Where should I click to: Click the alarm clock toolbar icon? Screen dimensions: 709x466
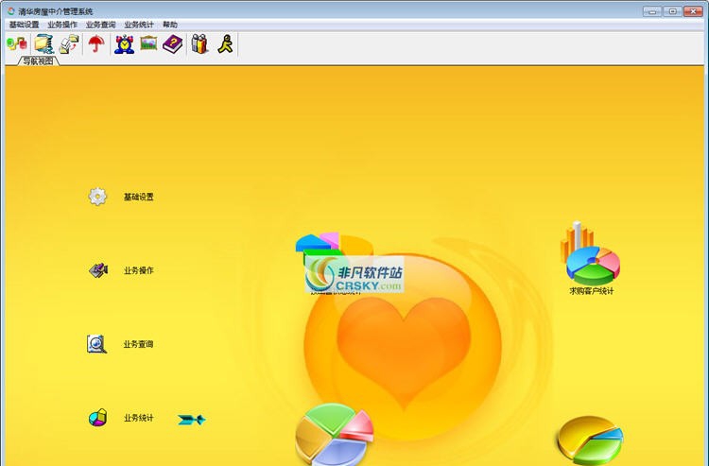click(x=124, y=44)
